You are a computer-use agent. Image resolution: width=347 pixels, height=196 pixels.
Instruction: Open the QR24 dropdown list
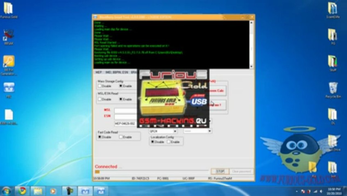(163, 131)
